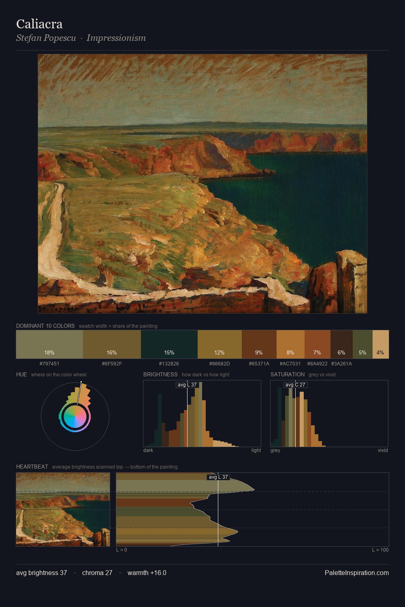Click the HEARTBEAT section heading

pos(32,467)
